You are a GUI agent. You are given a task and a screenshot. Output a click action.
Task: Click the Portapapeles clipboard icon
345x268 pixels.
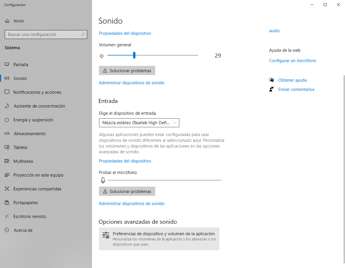7,203
